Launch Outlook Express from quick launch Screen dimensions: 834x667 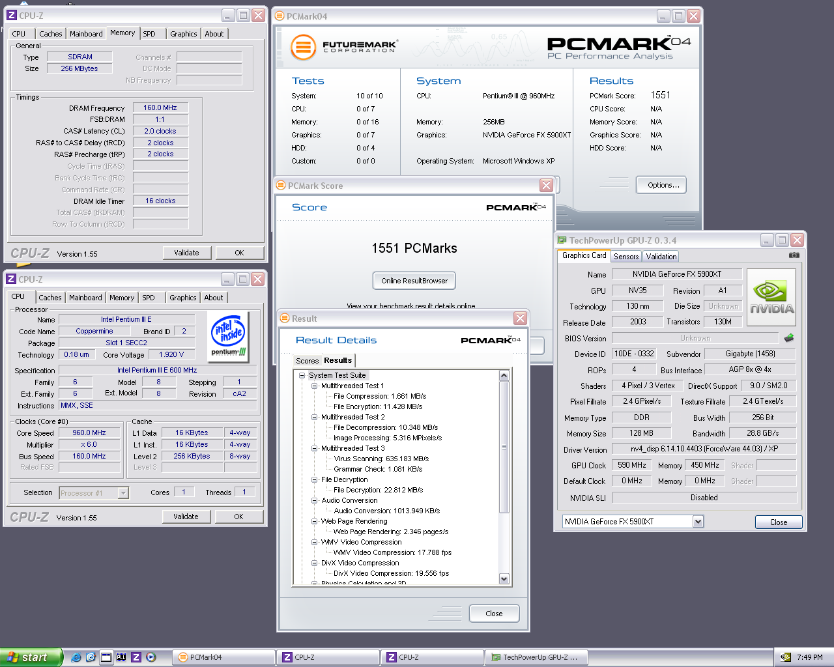pyautogui.click(x=91, y=657)
